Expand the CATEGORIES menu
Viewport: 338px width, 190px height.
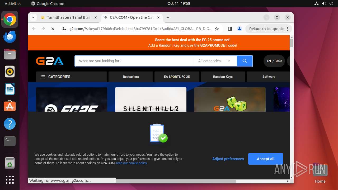[x=72, y=77]
